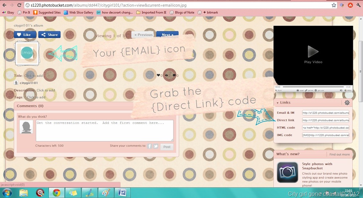Click the commenter avatar placeholder

[26, 127]
